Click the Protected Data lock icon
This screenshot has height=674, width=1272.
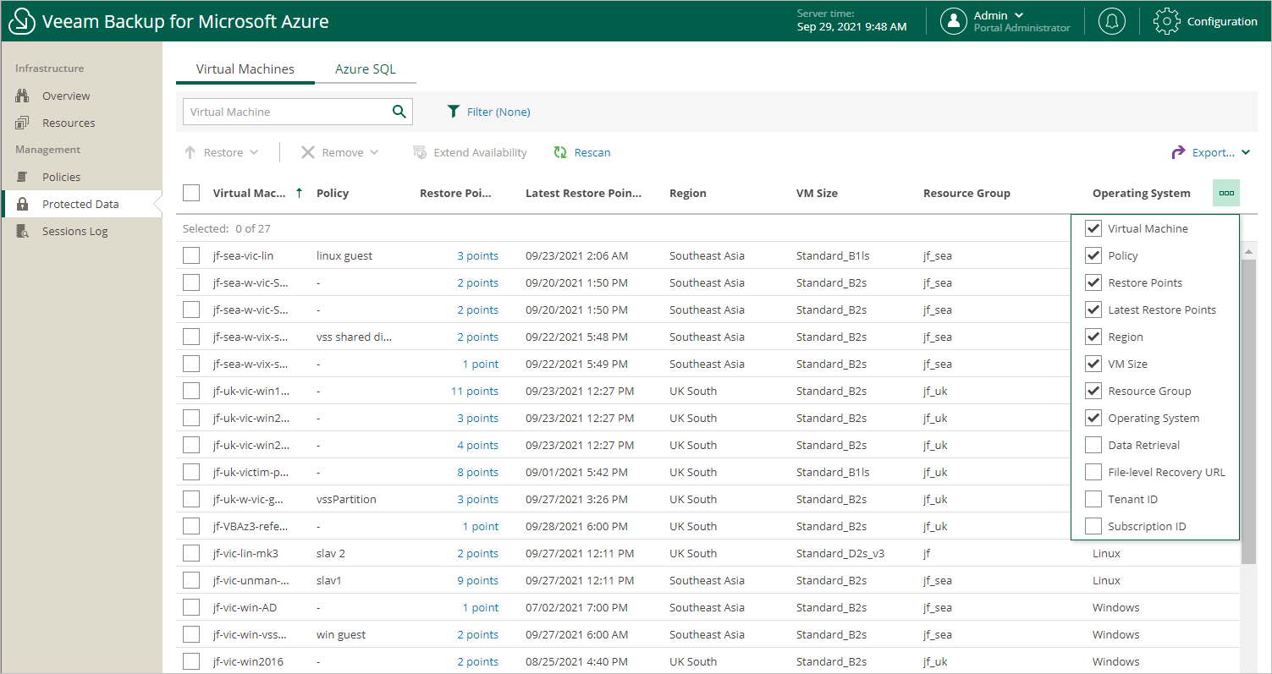tap(23, 204)
